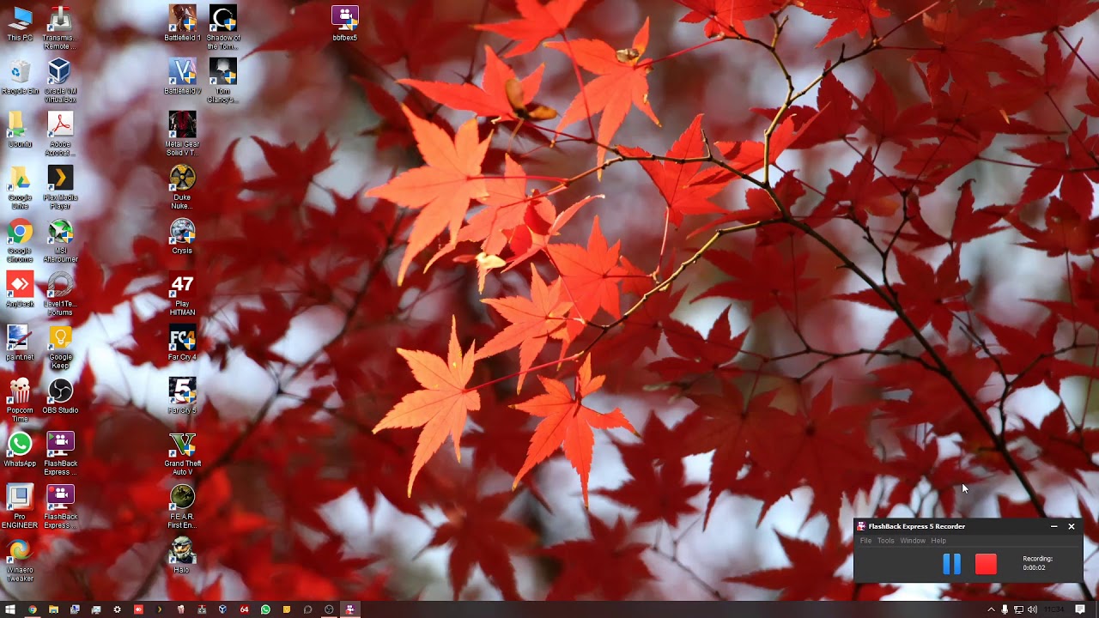Select the Recycle Bin desktop icon
The image size is (1099, 618).
pos(20,76)
